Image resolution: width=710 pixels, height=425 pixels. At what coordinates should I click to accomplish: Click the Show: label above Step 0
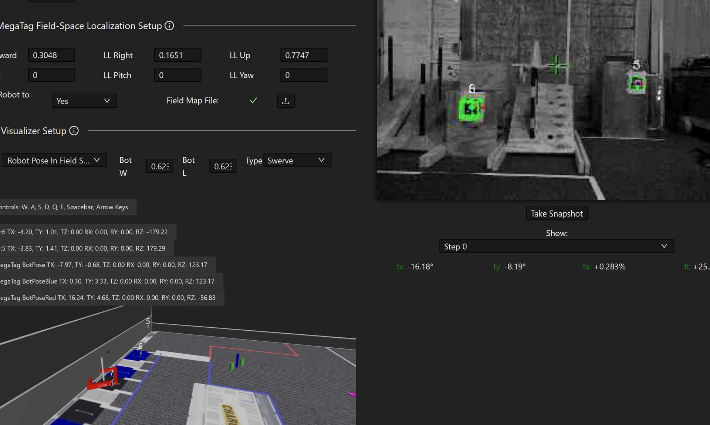[557, 233]
